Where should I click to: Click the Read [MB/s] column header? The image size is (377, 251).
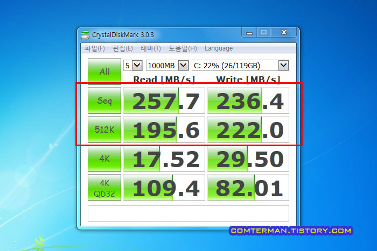164,80
